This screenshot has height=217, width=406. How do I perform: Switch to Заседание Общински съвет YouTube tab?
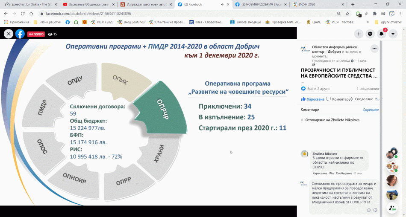pos(88,4)
